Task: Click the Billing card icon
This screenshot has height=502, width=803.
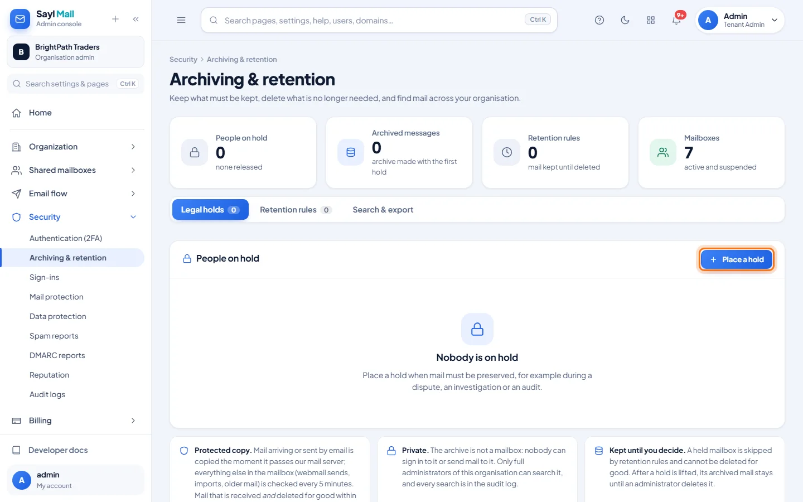Action: click(17, 421)
